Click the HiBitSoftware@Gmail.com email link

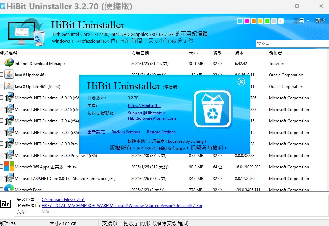pos(152,118)
